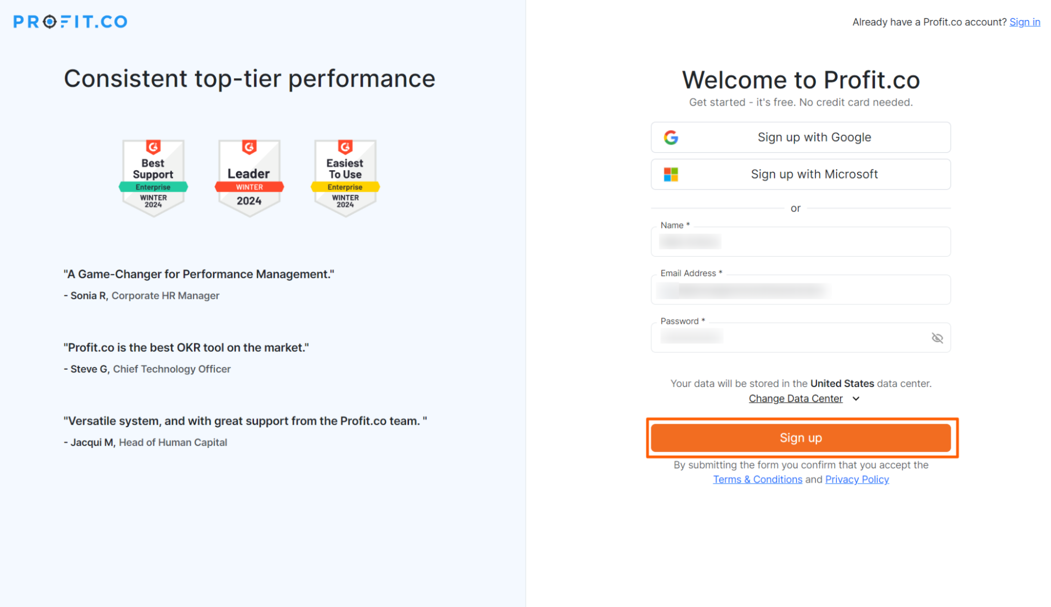Focus the Name input field
1051x607 pixels.
pyautogui.click(x=801, y=242)
